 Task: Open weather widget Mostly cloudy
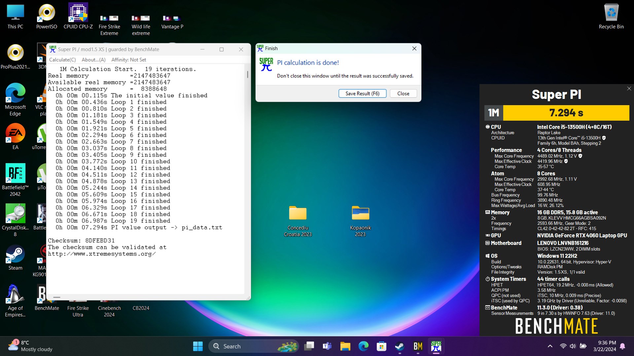coord(30,346)
